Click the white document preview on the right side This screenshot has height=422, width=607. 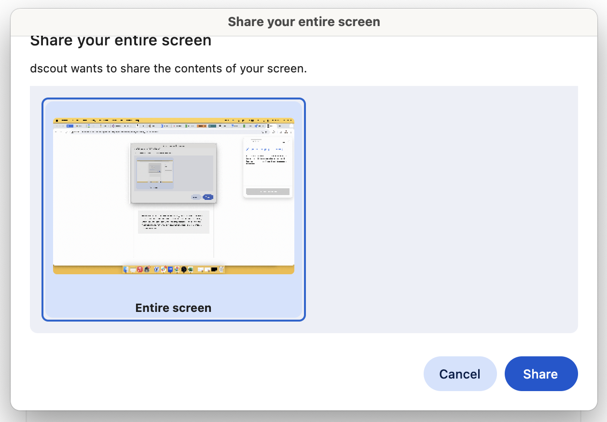[x=268, y=166]
